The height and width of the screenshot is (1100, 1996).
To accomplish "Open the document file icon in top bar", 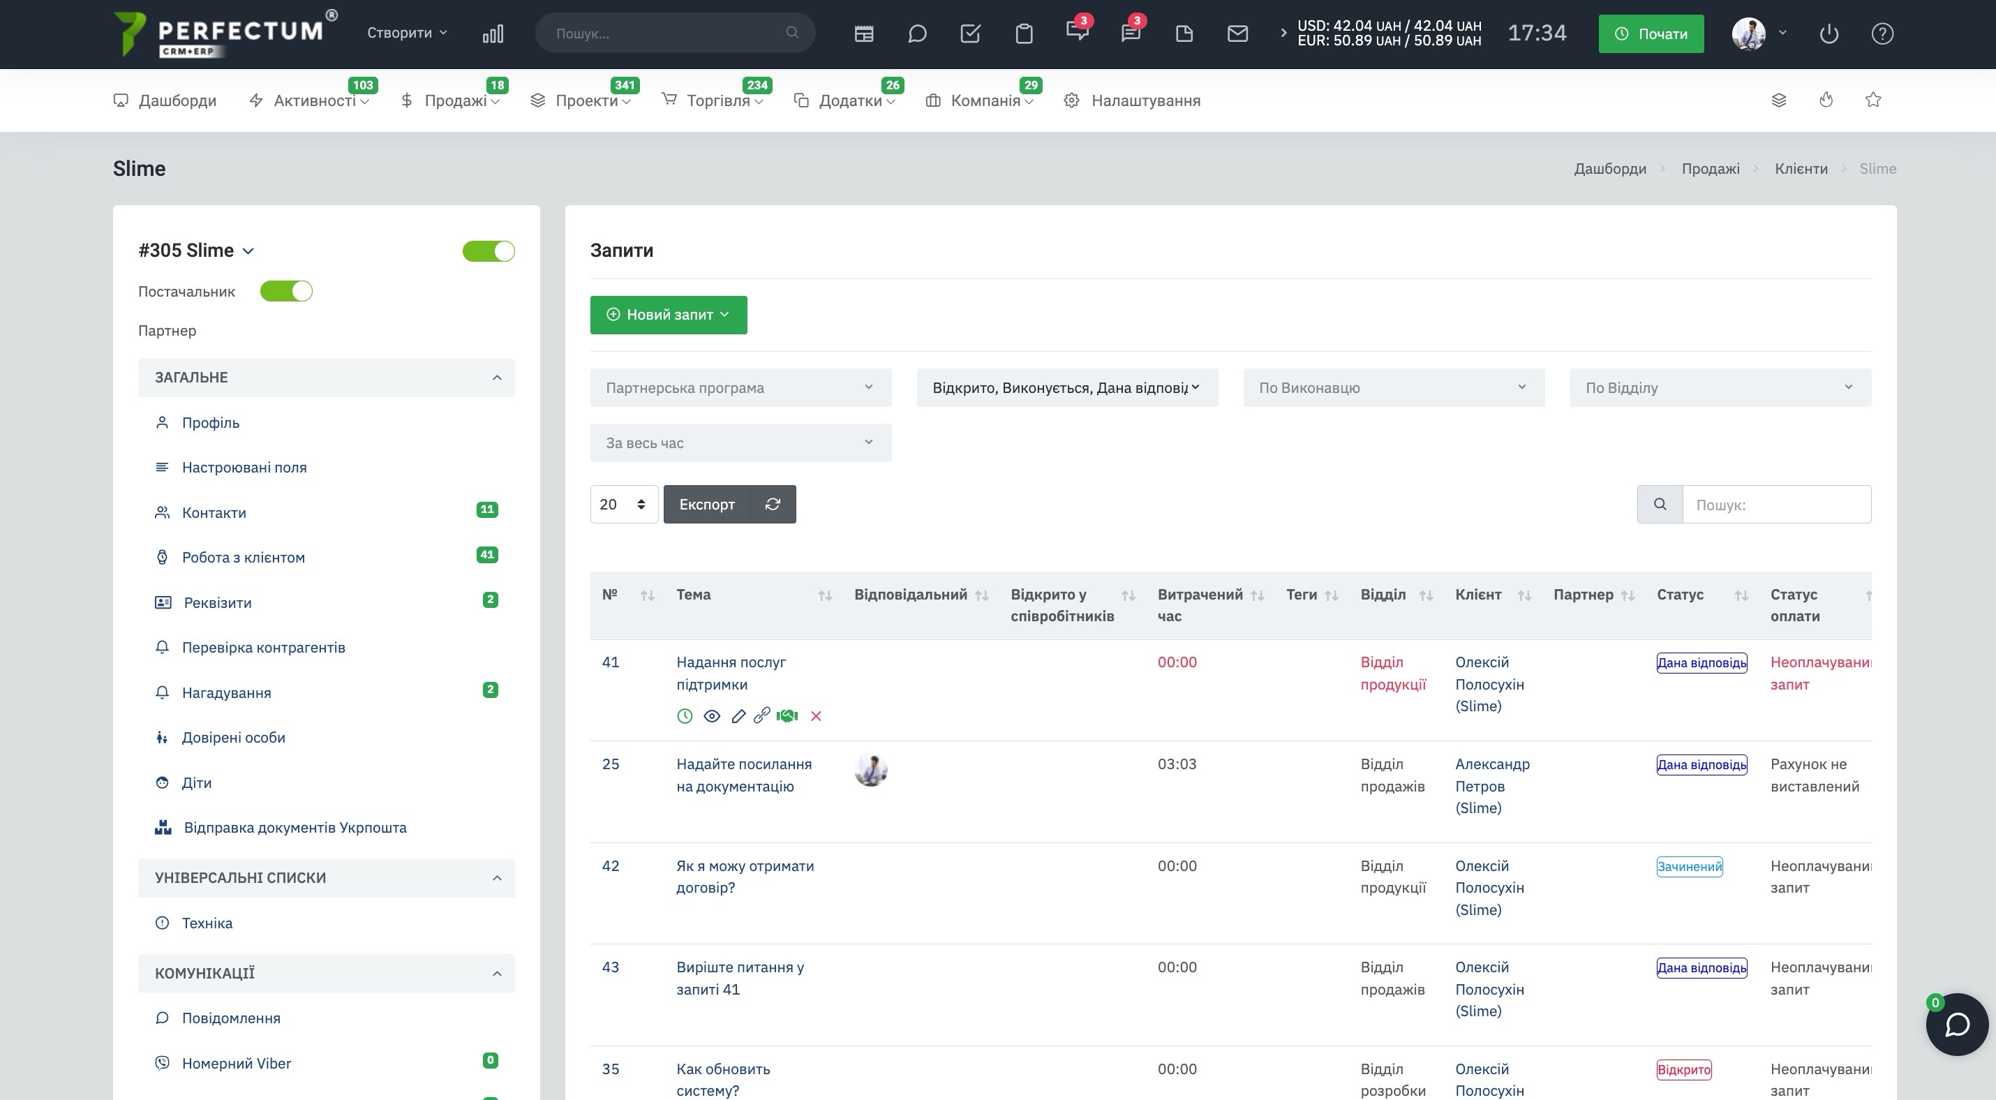I will pyautogui.click(x=1184, y=34).
